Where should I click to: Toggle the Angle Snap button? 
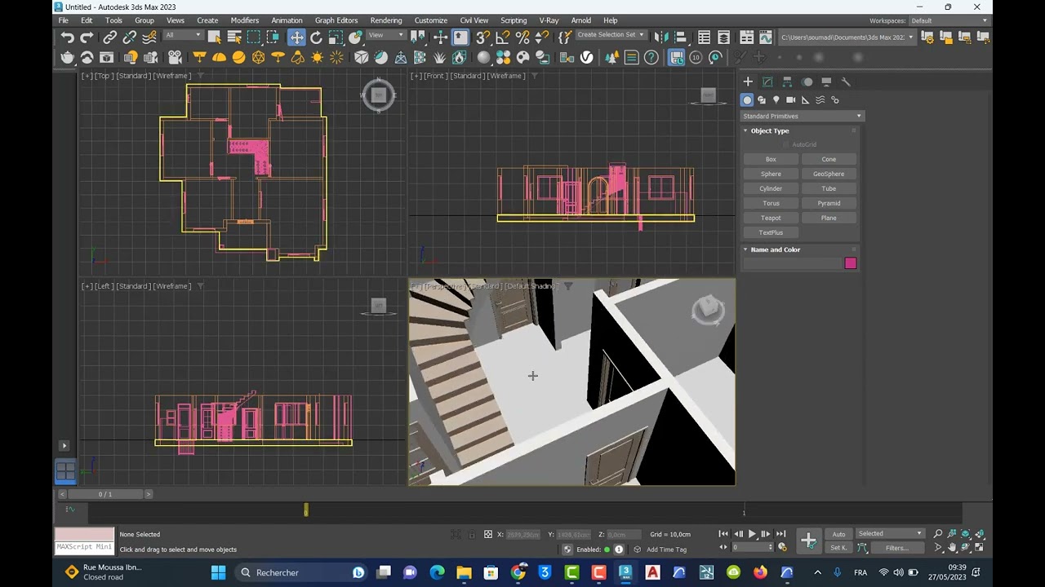click(x=503, y=38)
